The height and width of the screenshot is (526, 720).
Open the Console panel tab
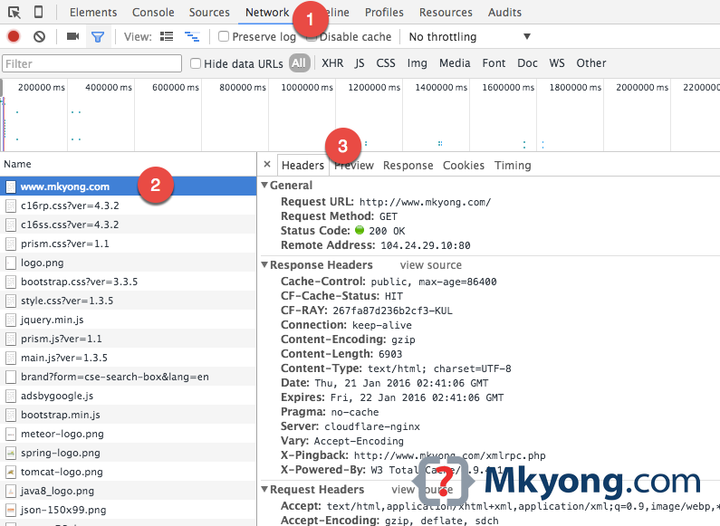coord(153,13)
